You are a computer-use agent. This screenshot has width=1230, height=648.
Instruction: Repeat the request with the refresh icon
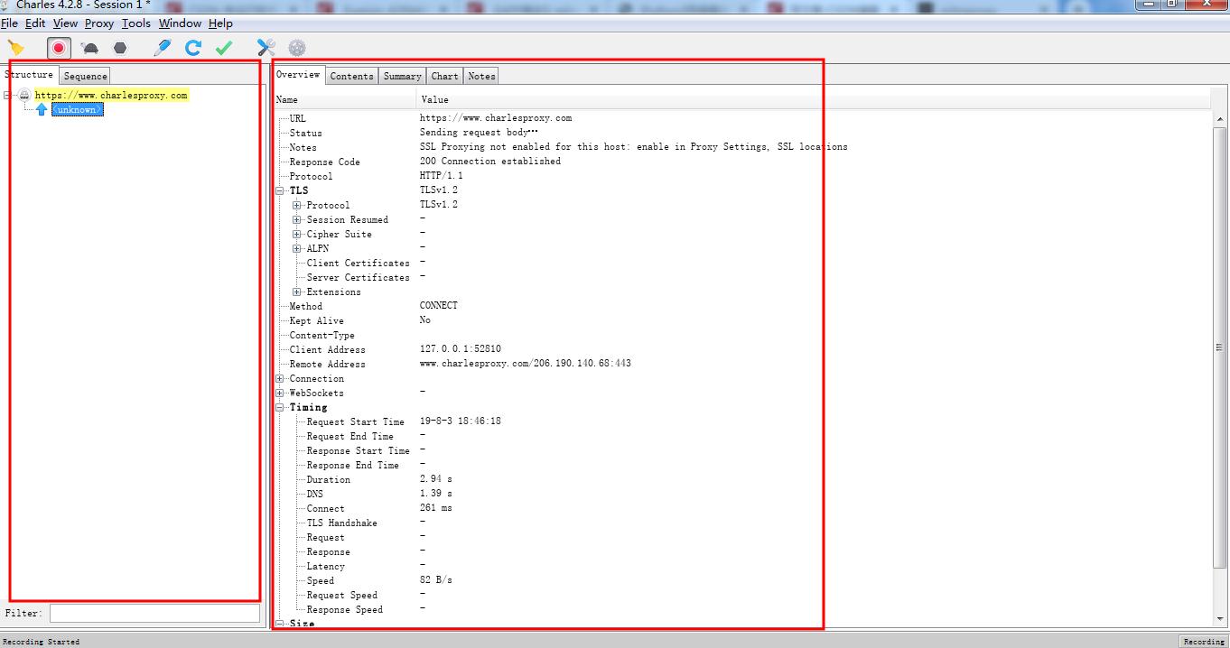click(x=193, y=48)
